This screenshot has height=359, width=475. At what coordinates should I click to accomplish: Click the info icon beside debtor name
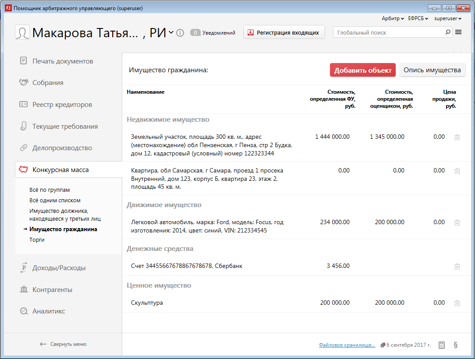click(x=180, y=33)
